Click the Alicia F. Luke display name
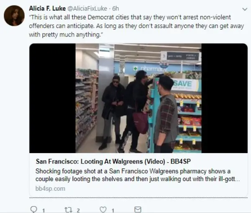The height and width of the screenshot is (213, 251). (47, 8)
